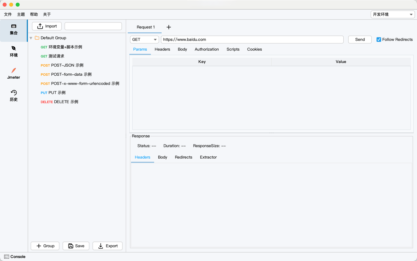Screen dimensions: 417x261
Task: Switch to the Authorization tab
Action: click(x=207, y=49)
